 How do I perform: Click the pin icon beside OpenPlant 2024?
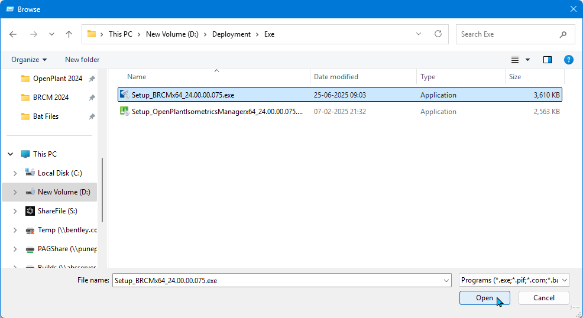coord(92,79)
